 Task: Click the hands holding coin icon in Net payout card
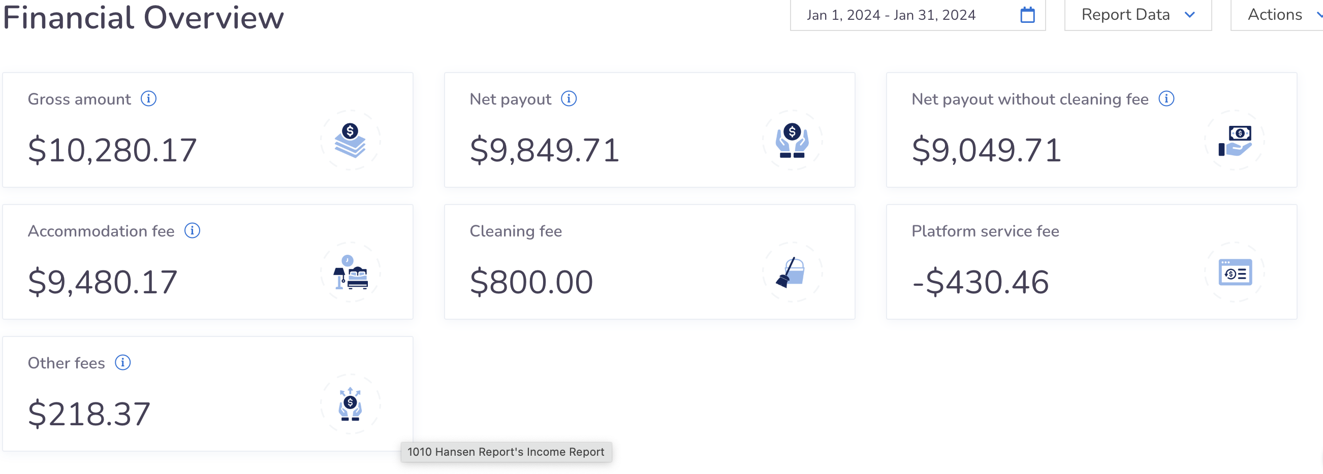click(792, 140)
